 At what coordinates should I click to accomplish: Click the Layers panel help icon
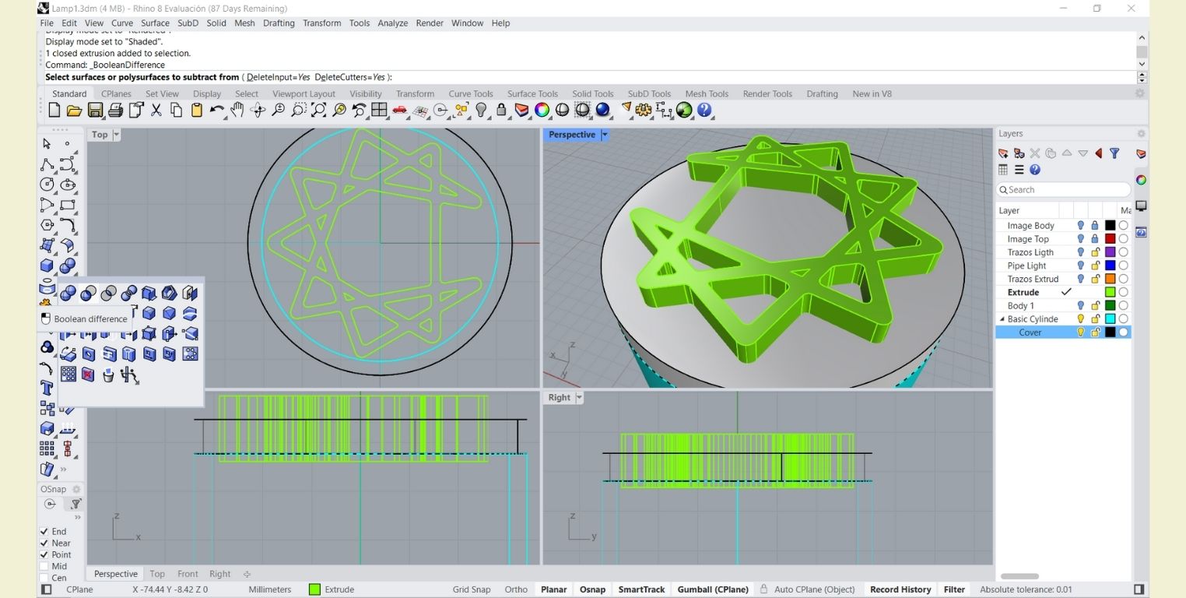point(1035,170)
